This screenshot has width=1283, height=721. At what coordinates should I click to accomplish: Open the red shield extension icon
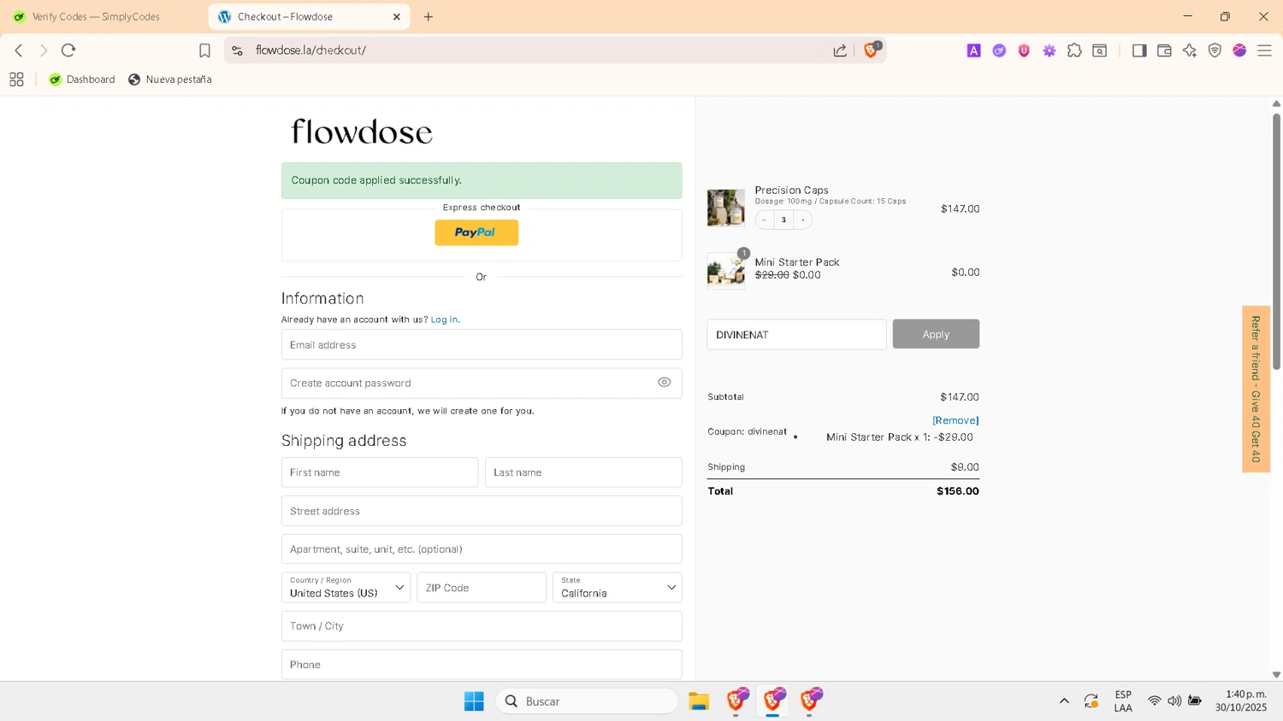coord(1024,50)
